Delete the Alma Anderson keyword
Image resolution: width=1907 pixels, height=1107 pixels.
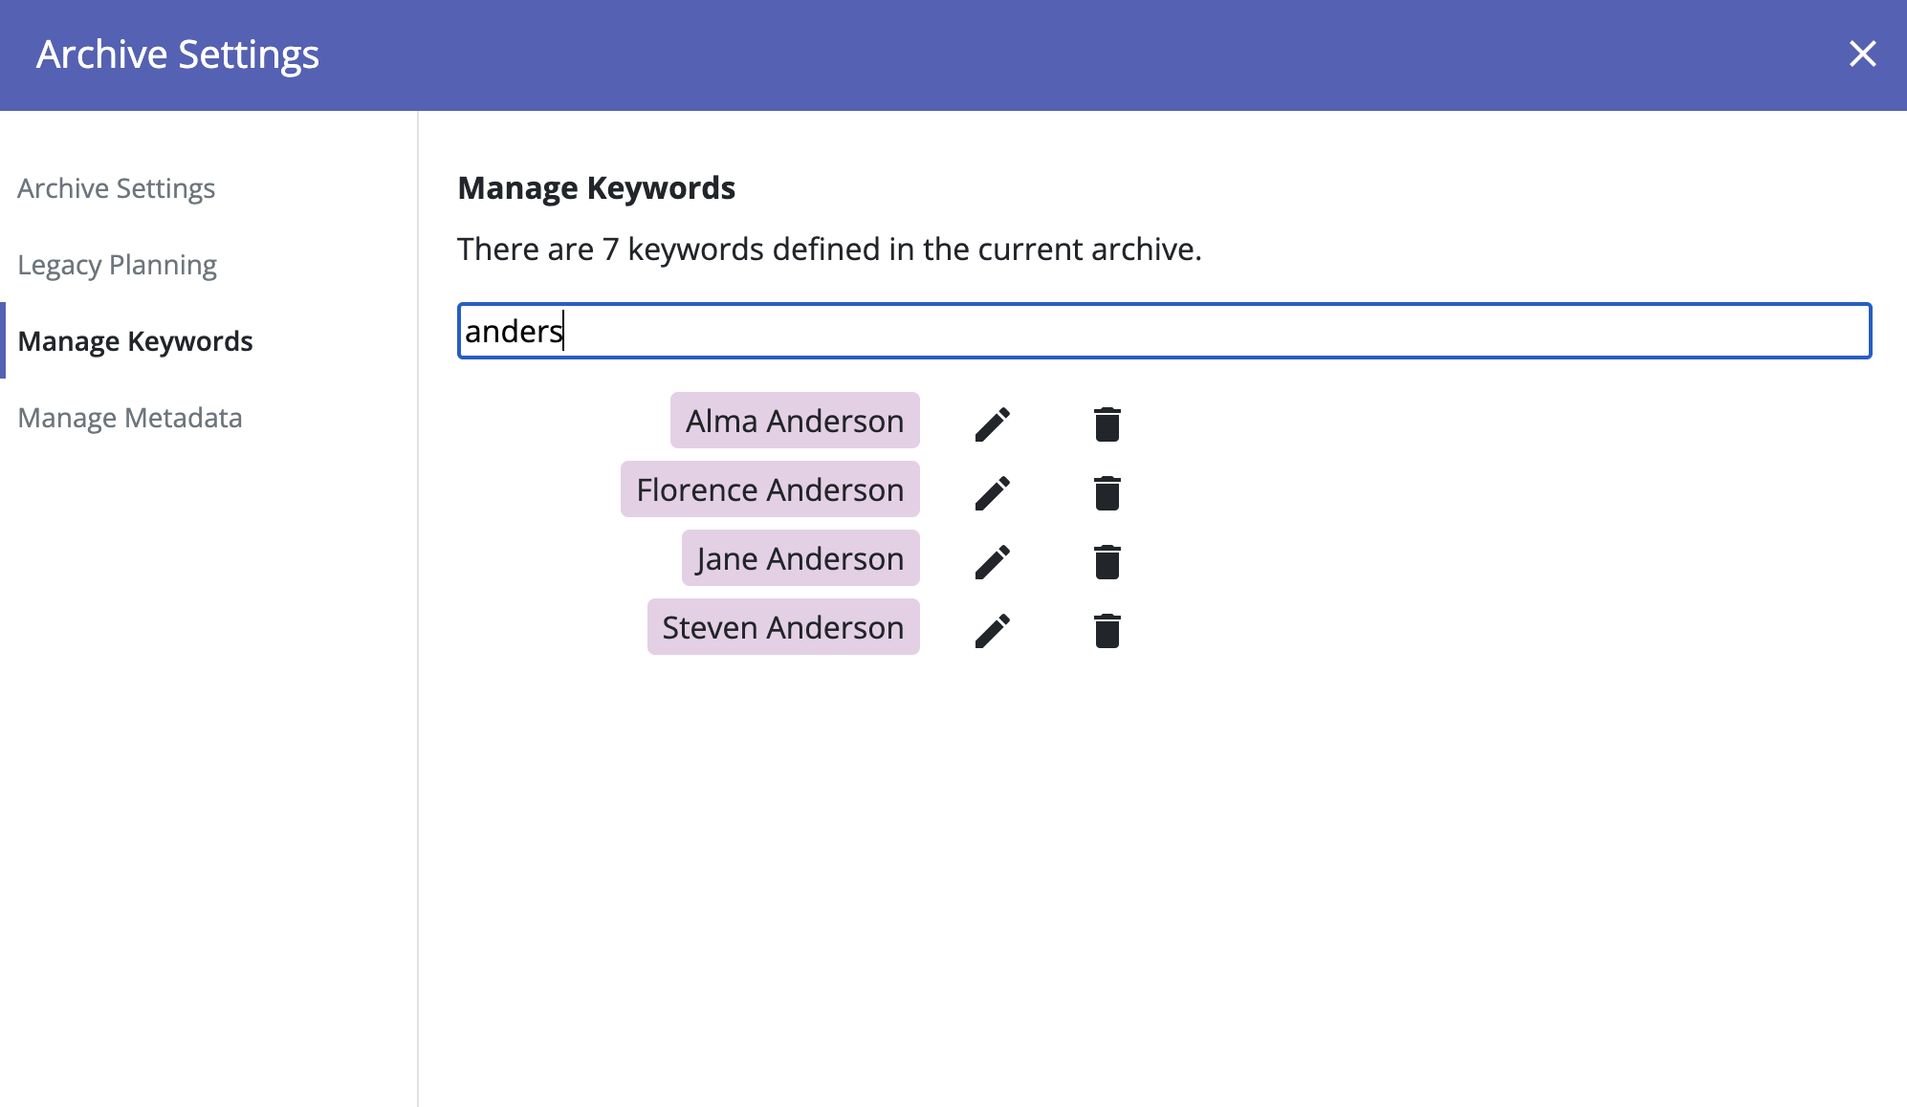(1107, 424)
